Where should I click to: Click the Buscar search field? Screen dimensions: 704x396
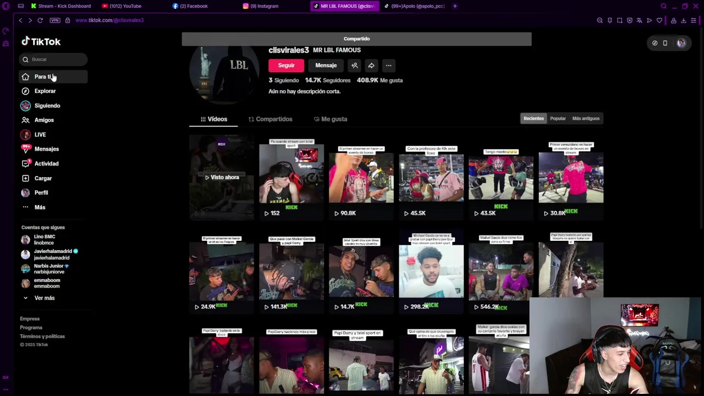53,59
